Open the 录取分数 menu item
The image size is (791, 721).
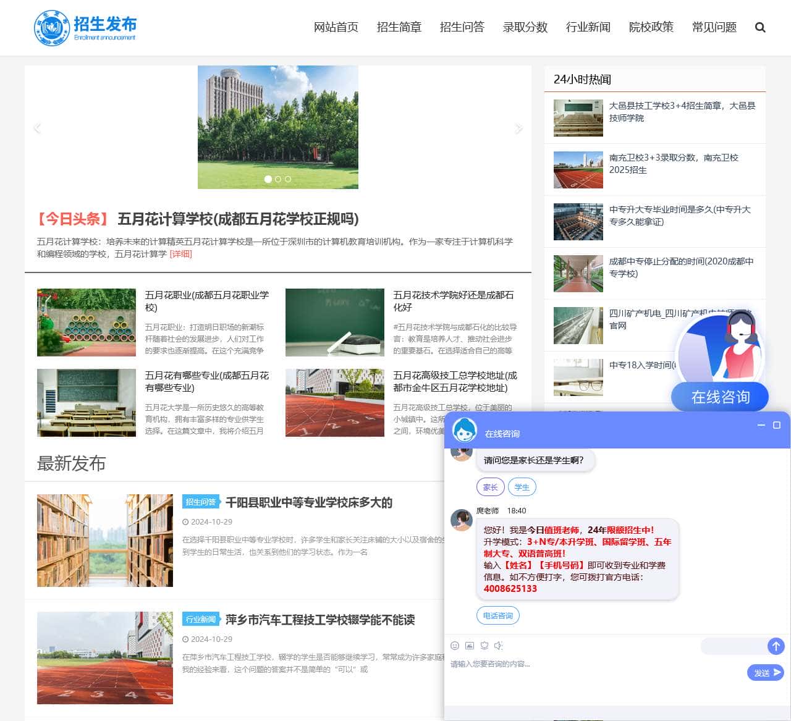[525, 27]
